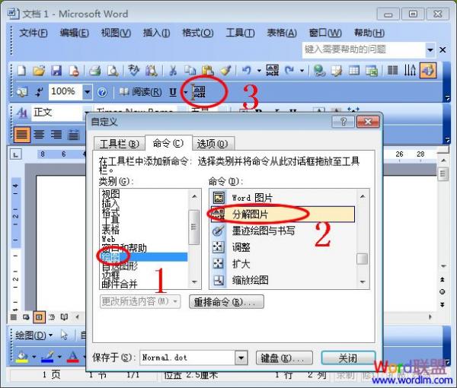Switch to the 选项(O) tab
Image resolution: width=457 pixels, height=388 pixels.
(x=213, y=144)
